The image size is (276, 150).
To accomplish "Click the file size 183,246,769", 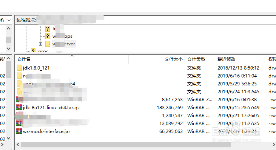I will click(170, 108).
